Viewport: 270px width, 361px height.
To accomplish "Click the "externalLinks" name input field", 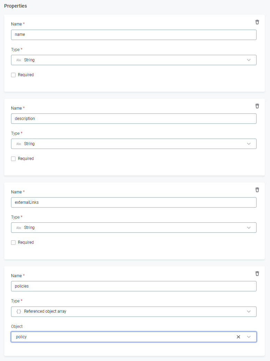I will (x=134, y=202).
